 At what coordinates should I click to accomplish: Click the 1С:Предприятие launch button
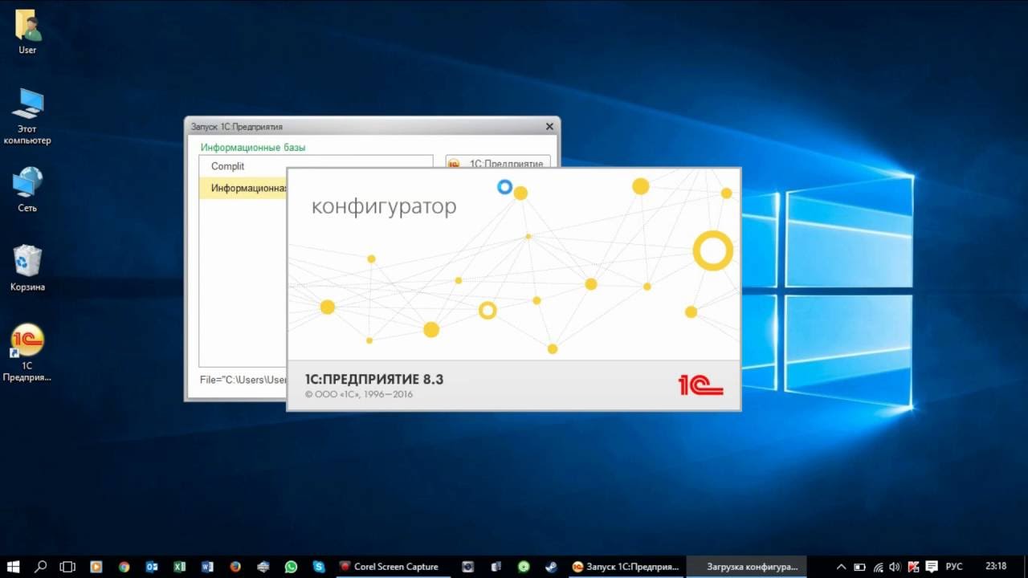498,163
